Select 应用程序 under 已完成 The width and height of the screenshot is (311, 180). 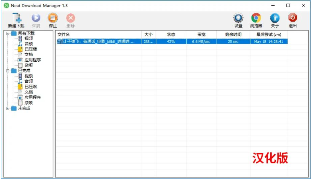[32, 97]
